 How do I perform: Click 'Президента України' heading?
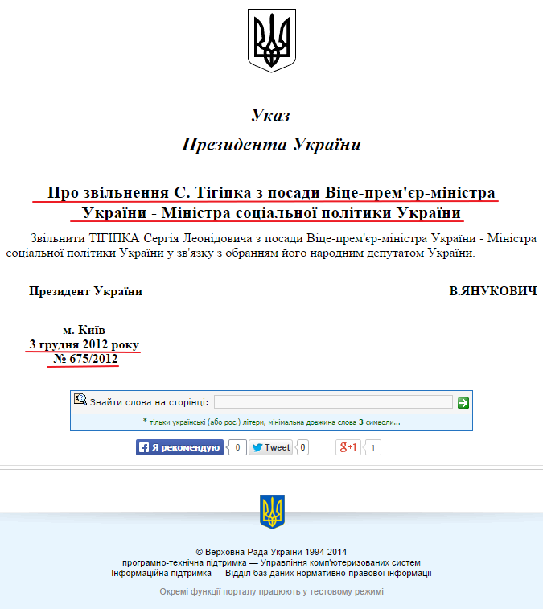click(x=272, y=145)
